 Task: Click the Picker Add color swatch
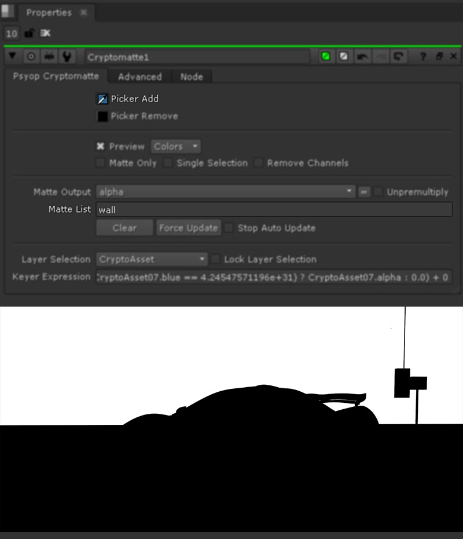[102, 99]
